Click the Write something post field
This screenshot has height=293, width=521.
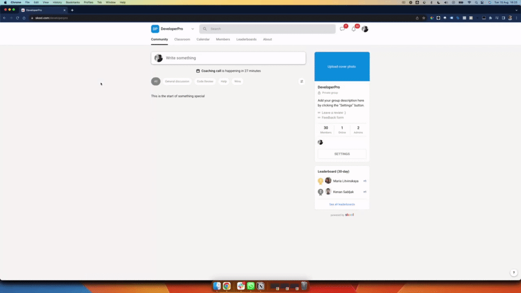coord(228,58)
